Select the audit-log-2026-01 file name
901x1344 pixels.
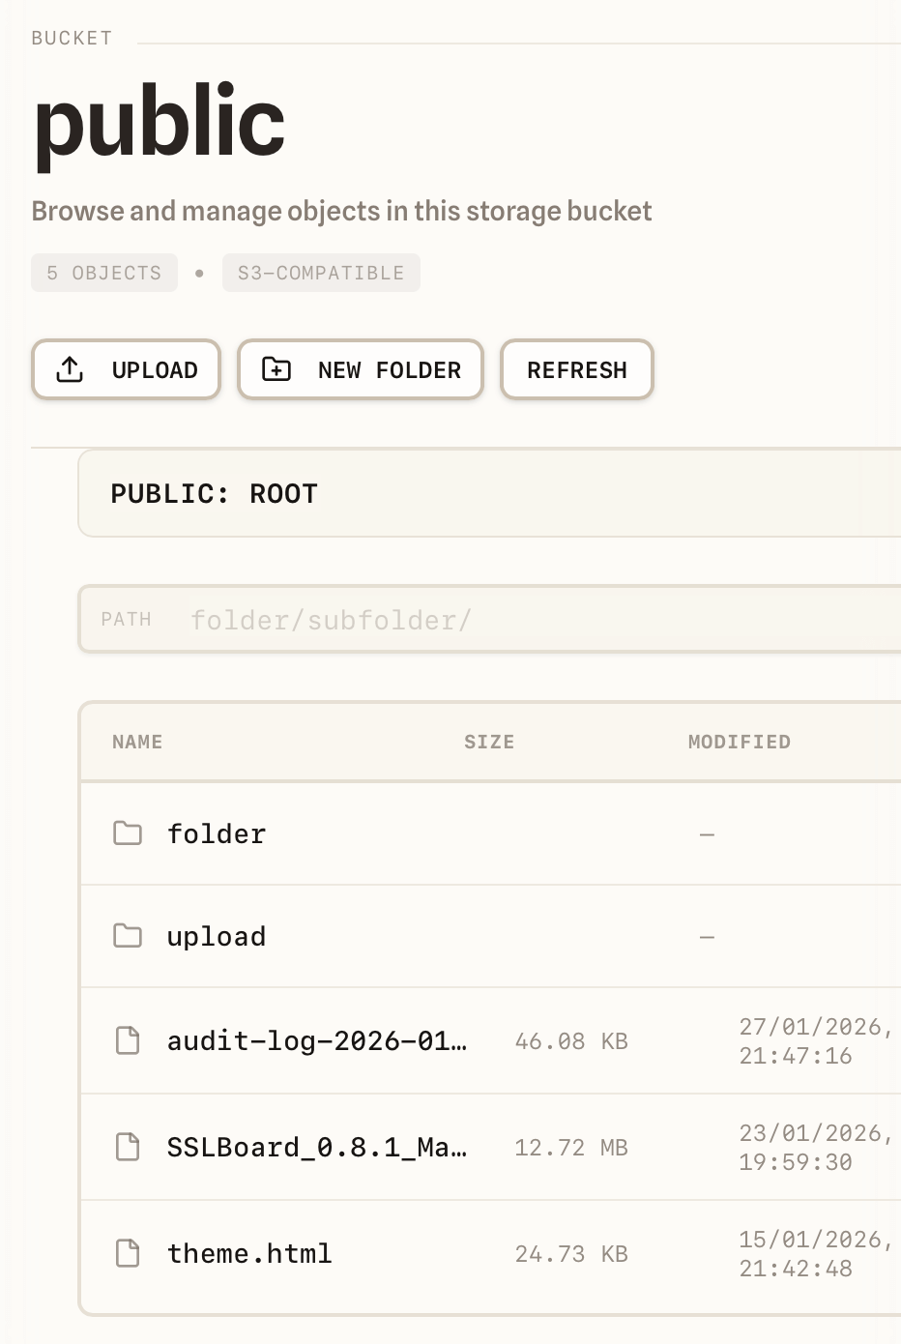316,1041
